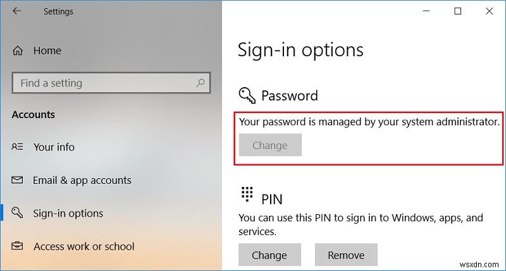Minimize the Settings window
Viewport: 506px width, 271px height.
coord(429,11)
